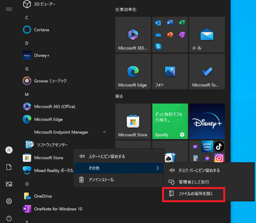Click Messenger icon in tile folder
This screenshot has width=256, height=223.
[207, 158]
